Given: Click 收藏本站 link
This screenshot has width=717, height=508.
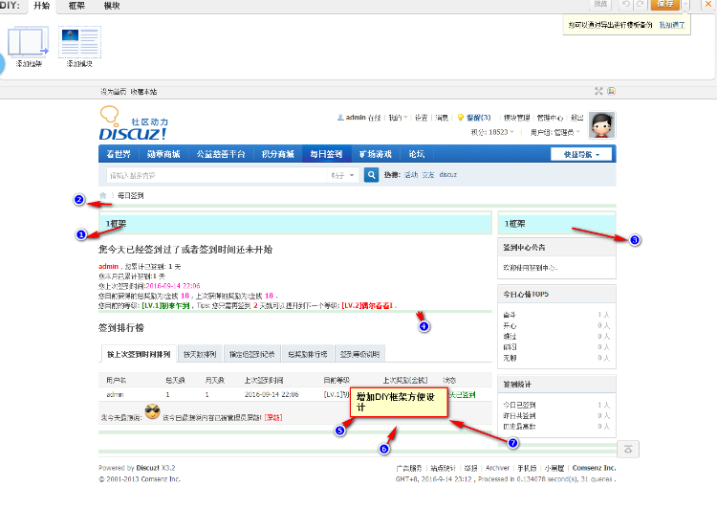Looking at the screenshot, I should [x=143, y=92].
